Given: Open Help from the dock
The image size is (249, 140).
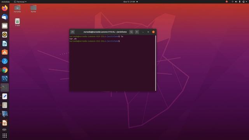Looking at the screenshot, I should [x=5, y=61].
